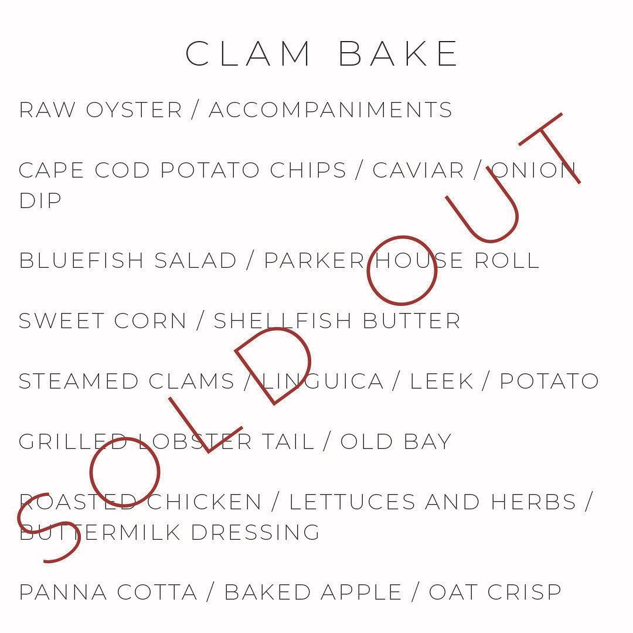Select the STEAMED CLAMS text

point(127,382)
